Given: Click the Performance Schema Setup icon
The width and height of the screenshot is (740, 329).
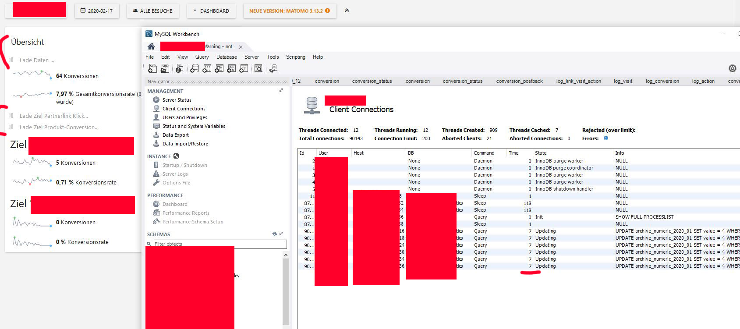Looking at the screenshot, I should coord(156,222).
